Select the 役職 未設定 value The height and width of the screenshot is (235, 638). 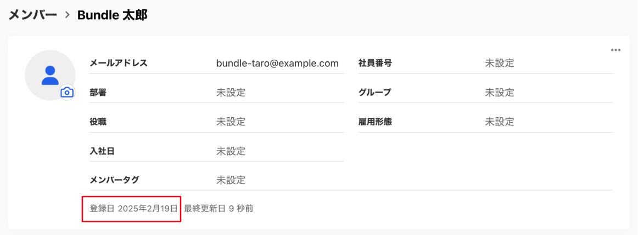pos(231,122)
